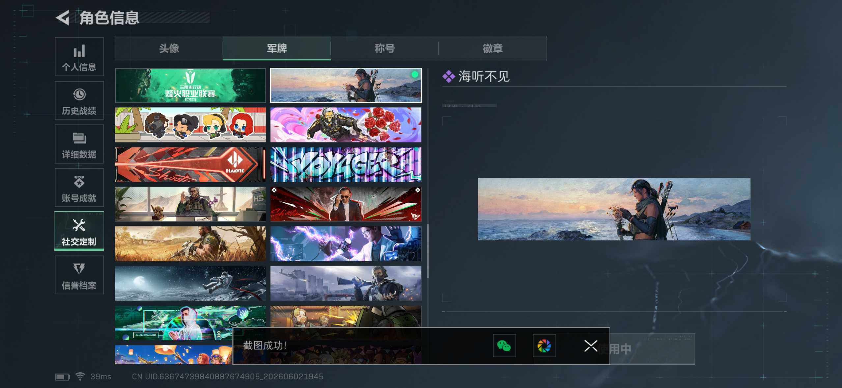Select the soldier in golden wheat field banner
Viewport: 842px width, 388px height.
[190, 244]
